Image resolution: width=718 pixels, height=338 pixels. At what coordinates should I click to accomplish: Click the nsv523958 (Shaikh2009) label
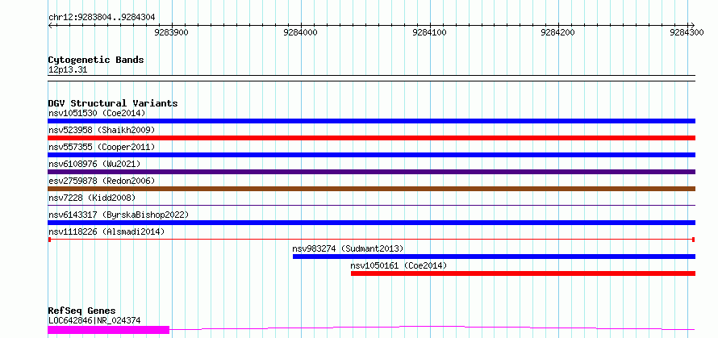pyautogui.click(x=102, y=130)
